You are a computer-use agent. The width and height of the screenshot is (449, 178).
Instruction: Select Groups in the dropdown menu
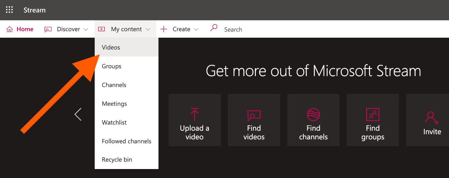click(x=112, y=66)
